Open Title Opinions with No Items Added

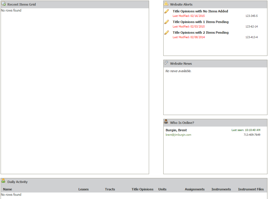200,11
